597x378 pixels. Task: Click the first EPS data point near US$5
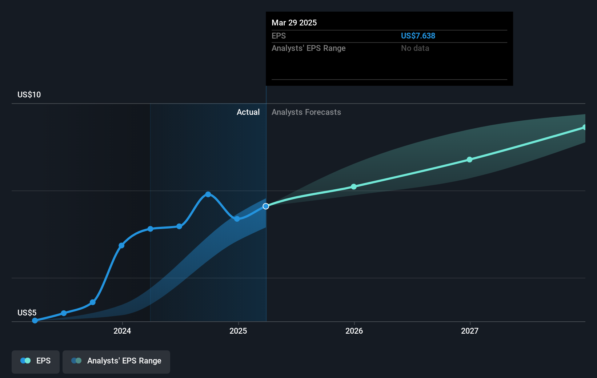(35, 320)
